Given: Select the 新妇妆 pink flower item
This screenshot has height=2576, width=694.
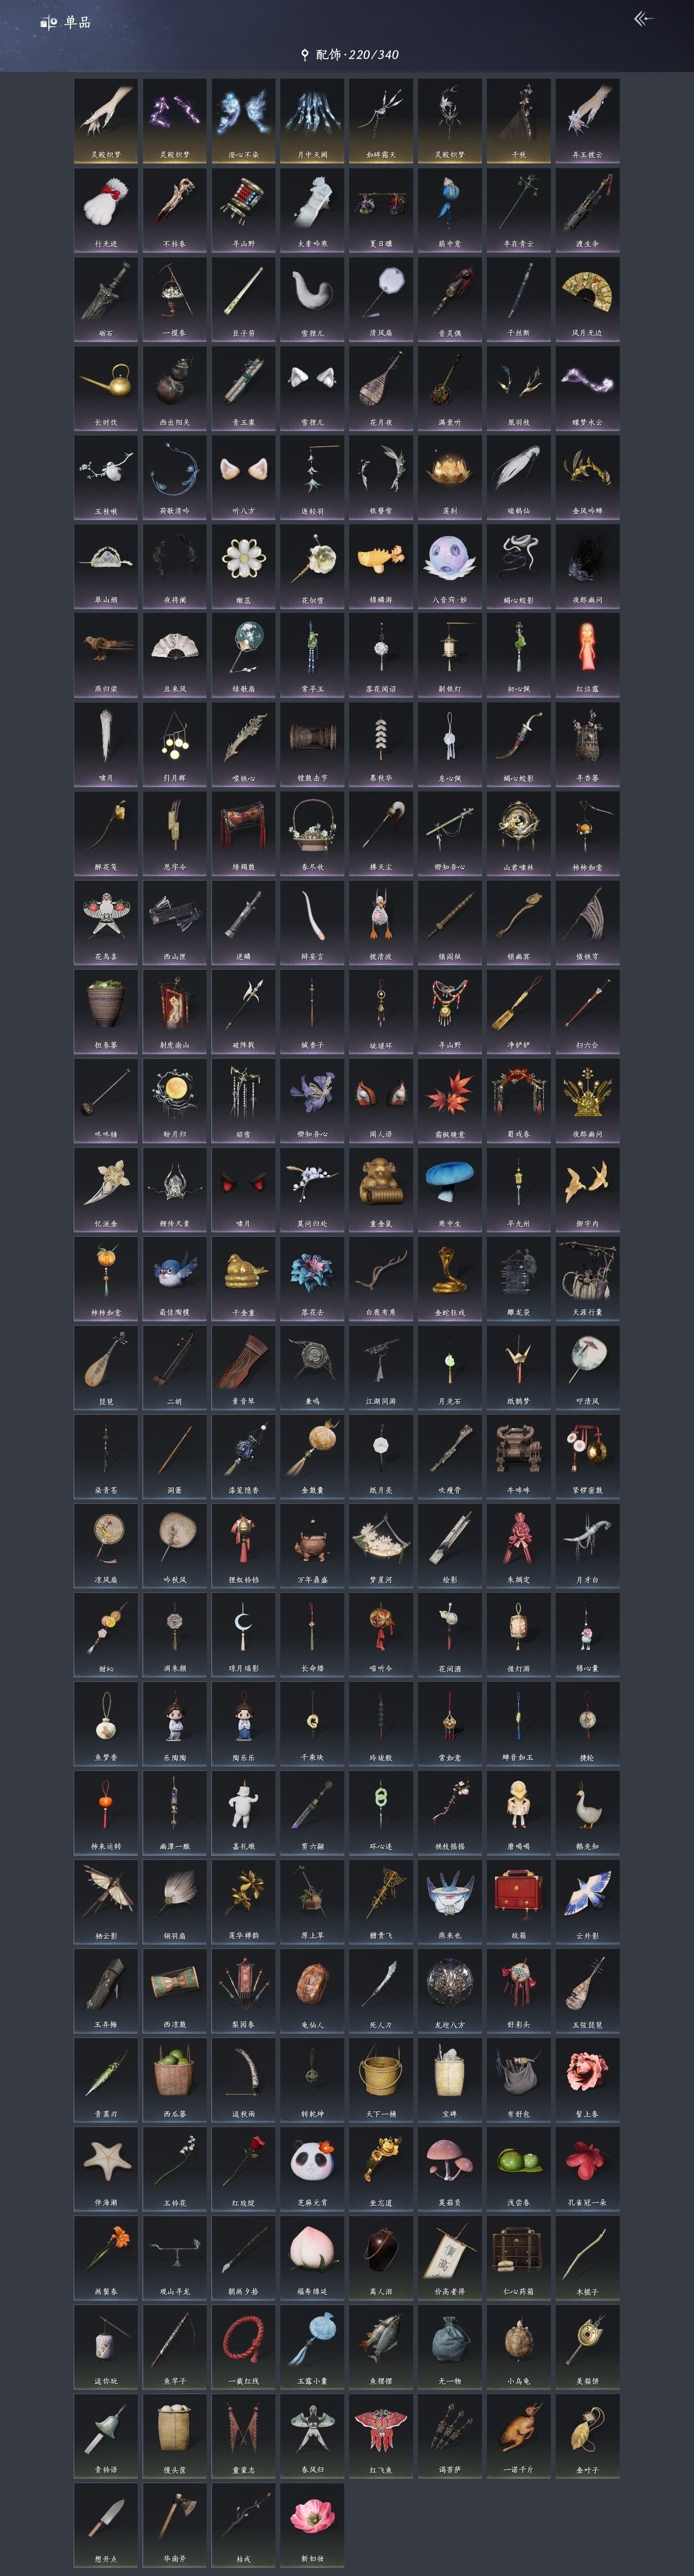Looking at the screenshot, I should click(312, 2525).
